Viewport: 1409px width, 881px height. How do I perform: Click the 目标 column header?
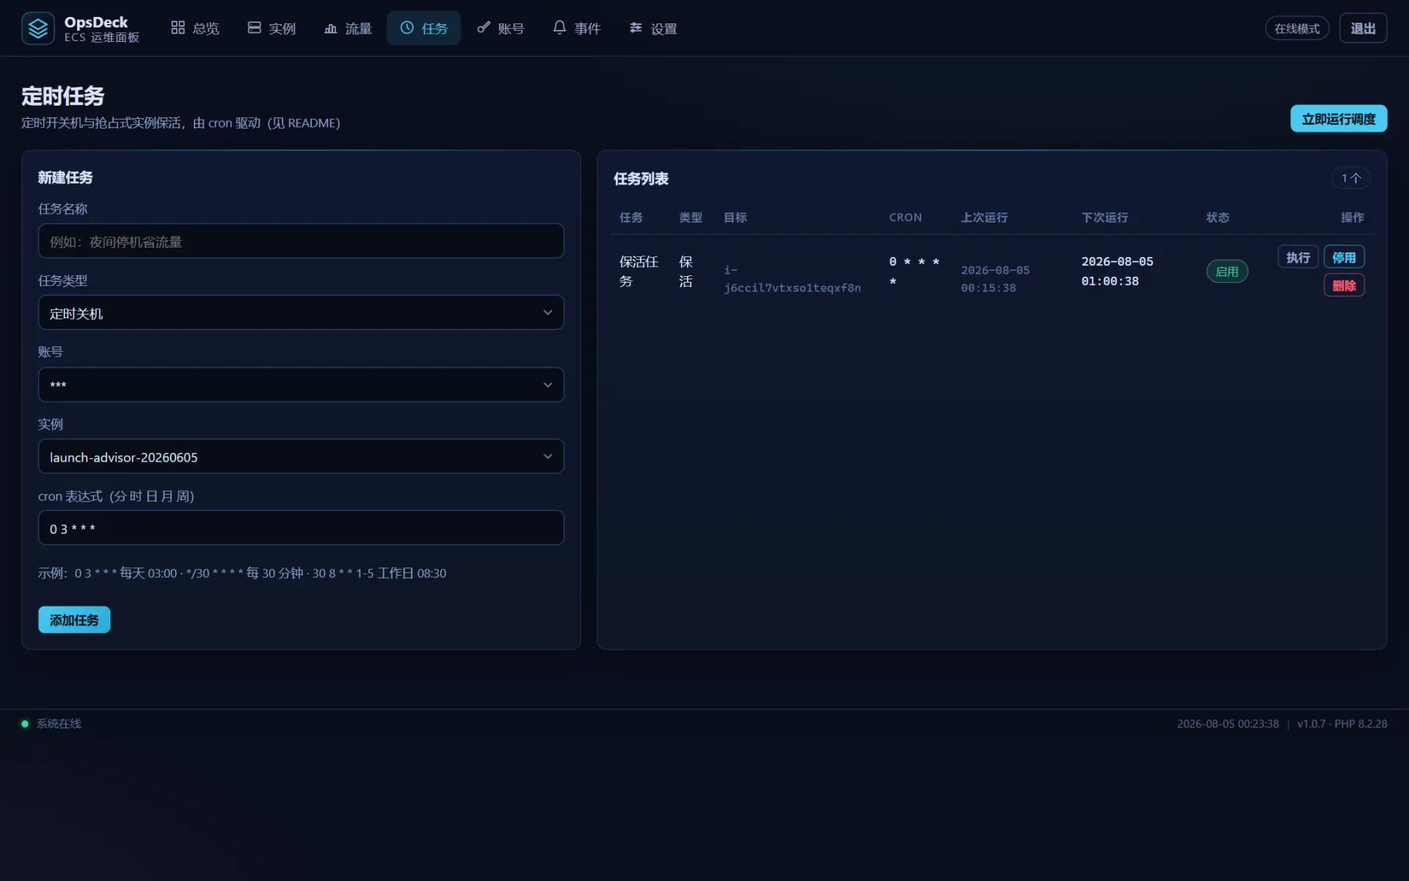tap(735, 217)
